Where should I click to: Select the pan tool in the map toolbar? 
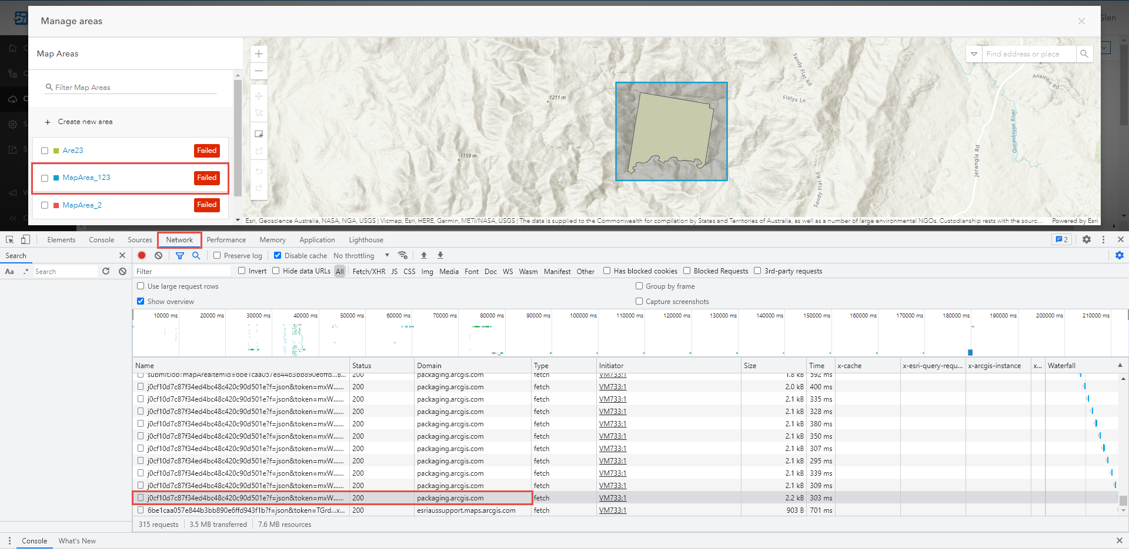[259, 96]
